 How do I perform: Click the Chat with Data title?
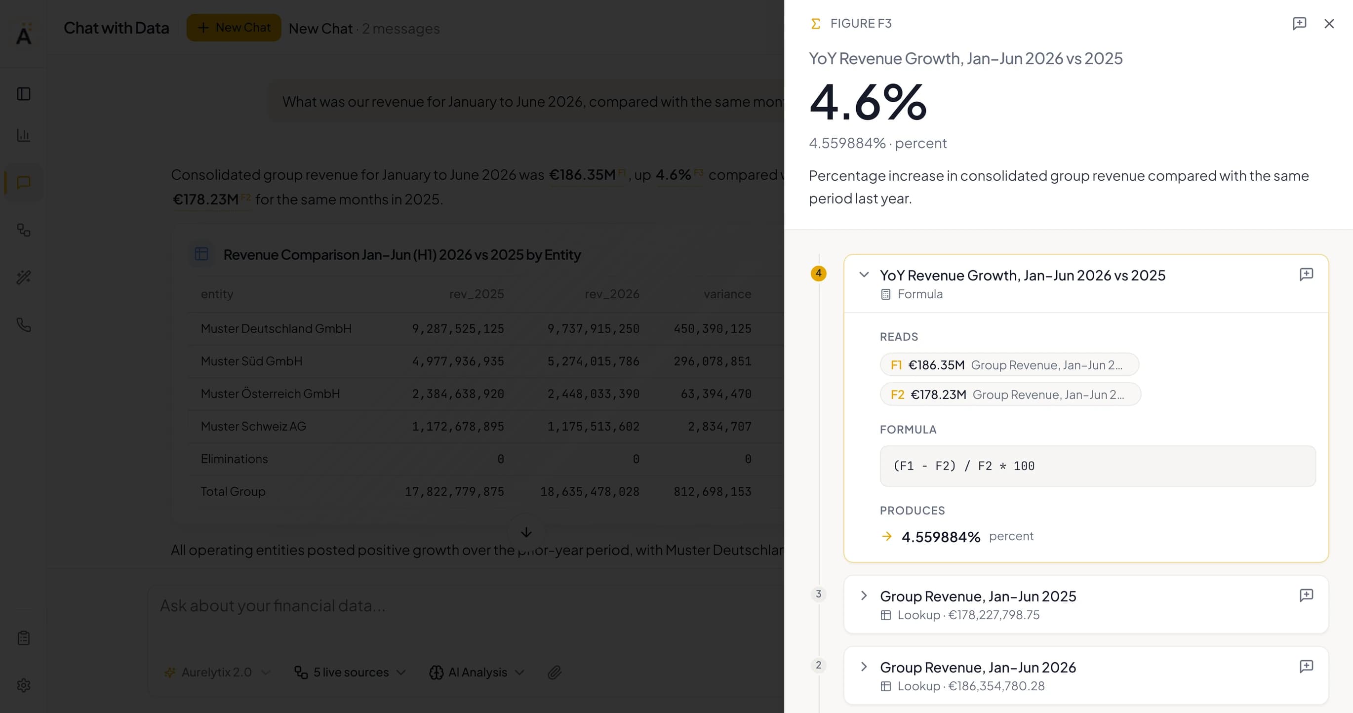point(117,28)
